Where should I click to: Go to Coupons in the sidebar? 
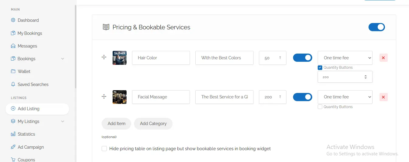pos(26,160)
